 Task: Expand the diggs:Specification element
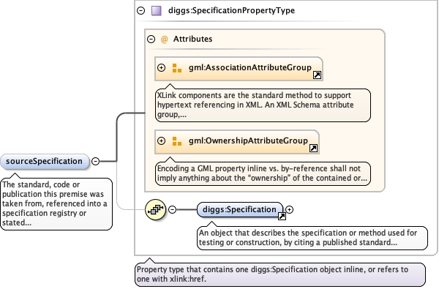(289, 209)
